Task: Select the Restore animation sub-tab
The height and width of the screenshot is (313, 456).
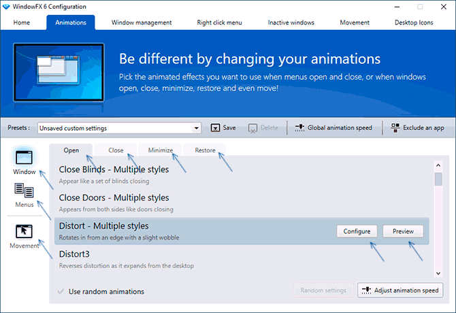Action: click(205, 150)
